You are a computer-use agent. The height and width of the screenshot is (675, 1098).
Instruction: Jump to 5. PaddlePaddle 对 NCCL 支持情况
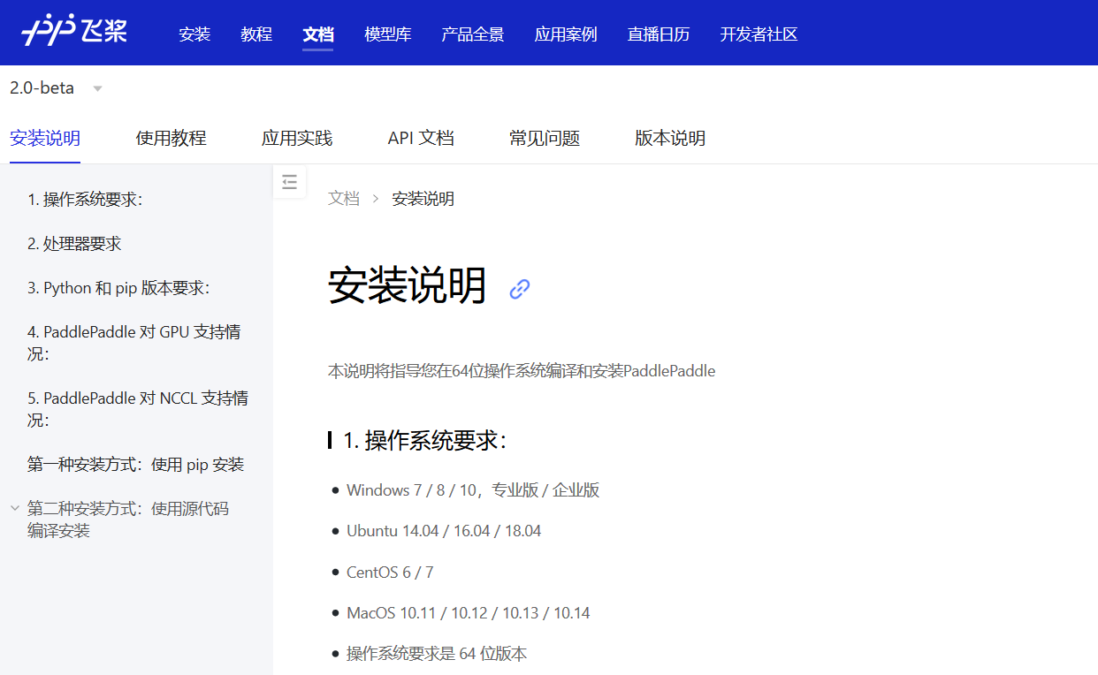138,409
